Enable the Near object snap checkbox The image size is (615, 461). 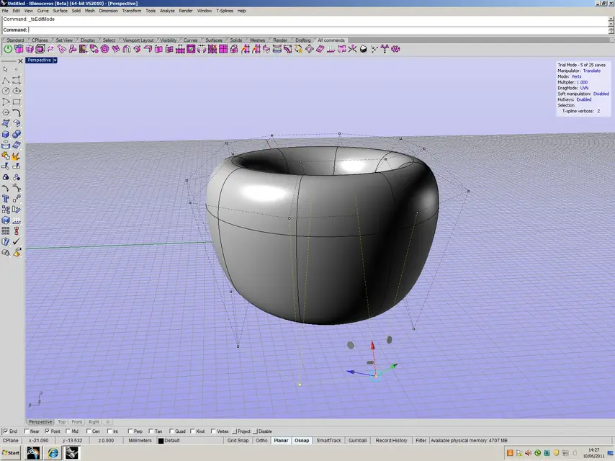tap(27, 431)
